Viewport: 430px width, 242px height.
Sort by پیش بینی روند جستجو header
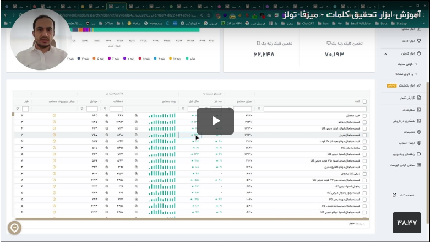coord(62,101)
